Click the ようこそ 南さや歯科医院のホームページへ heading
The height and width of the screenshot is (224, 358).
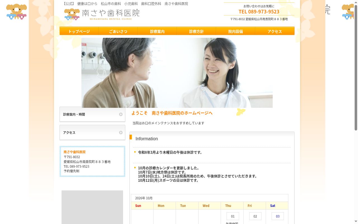coord(172,113)
